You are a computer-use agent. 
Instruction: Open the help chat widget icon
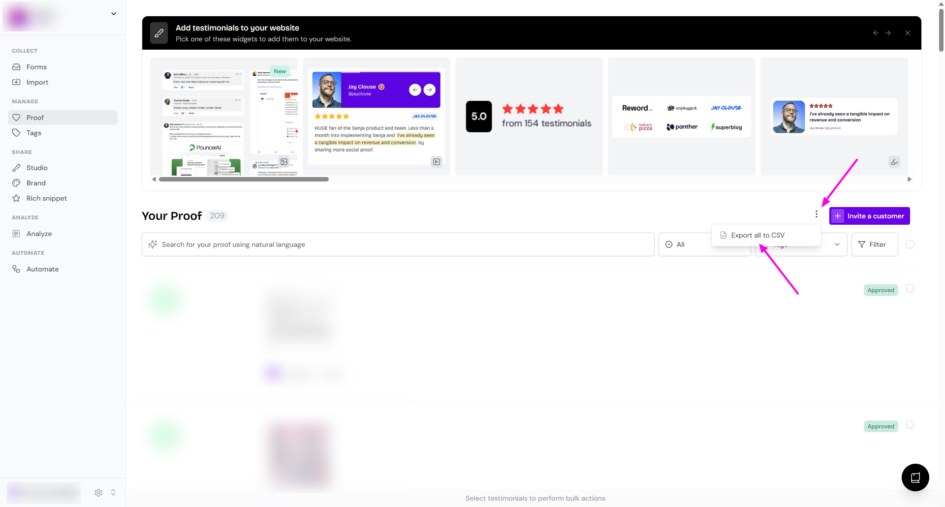click(915, 477)
